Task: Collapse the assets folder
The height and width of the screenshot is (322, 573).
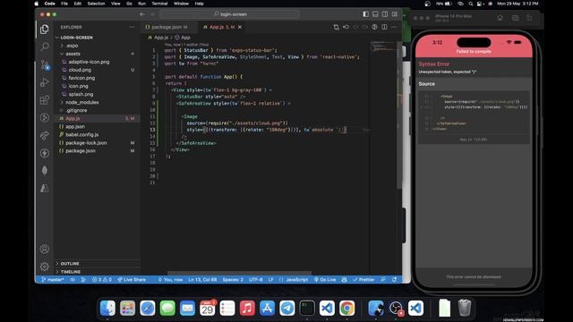Action: pyautogui.click(x=97, y=54)
